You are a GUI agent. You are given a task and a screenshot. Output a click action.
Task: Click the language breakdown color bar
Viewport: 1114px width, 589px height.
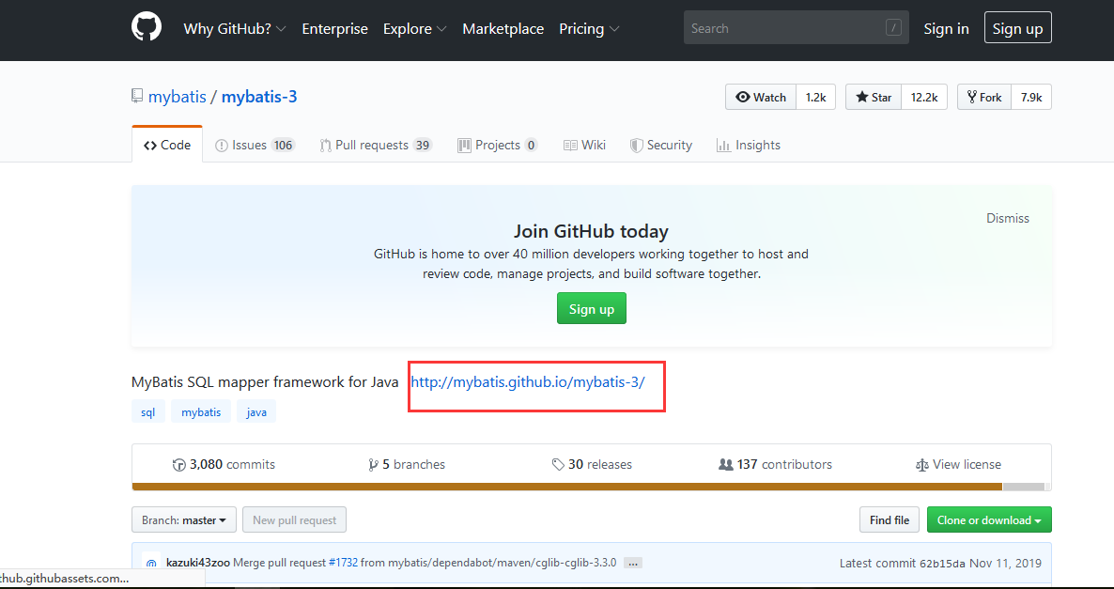[591, 487]
